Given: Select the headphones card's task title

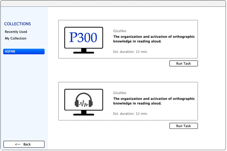Looking at the screenshot, I should (154, 101).
